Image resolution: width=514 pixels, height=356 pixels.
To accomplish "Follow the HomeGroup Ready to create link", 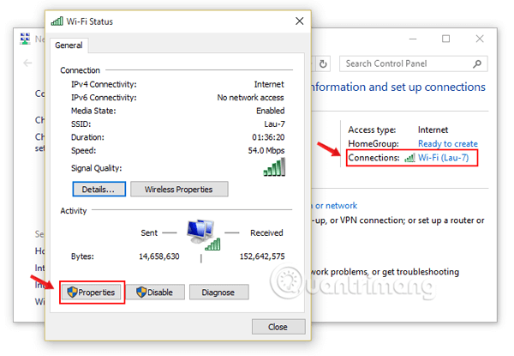I will [x=447, y=143].
